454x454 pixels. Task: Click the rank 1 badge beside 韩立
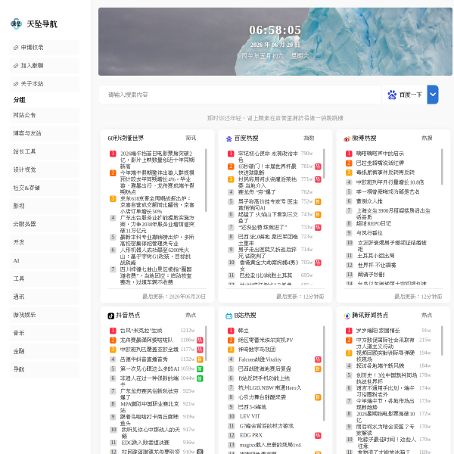[231, 331]
